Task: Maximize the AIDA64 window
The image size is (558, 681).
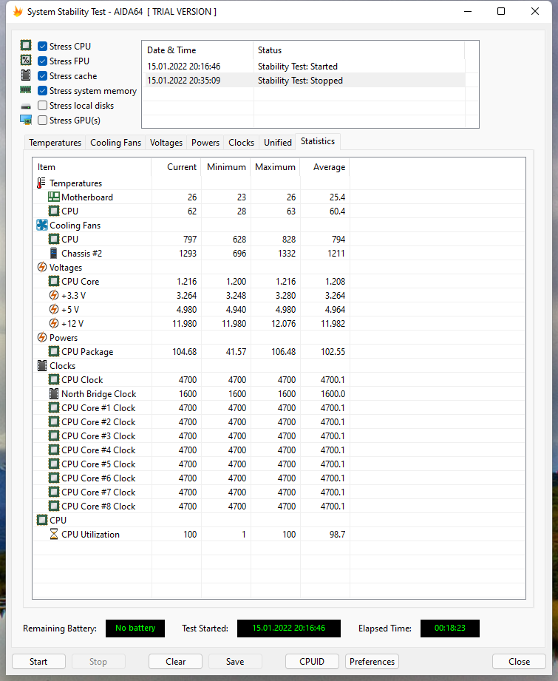Action: 501,11
